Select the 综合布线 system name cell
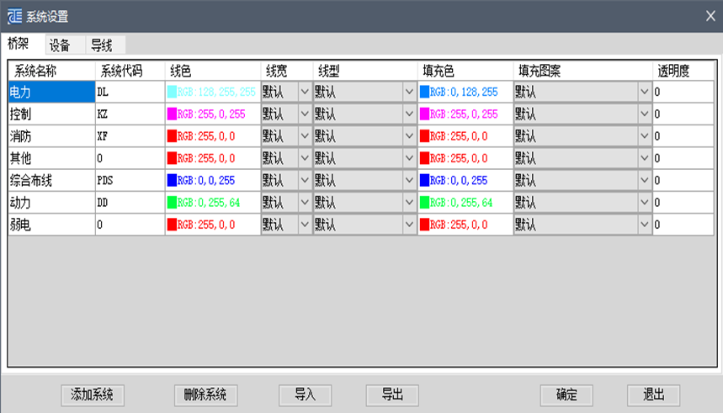 (51, 180)
